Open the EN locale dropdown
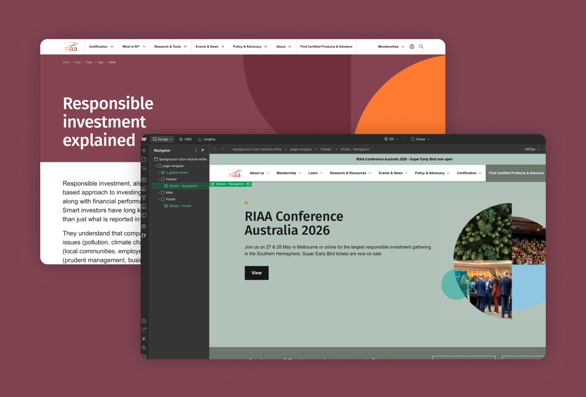 392,139
